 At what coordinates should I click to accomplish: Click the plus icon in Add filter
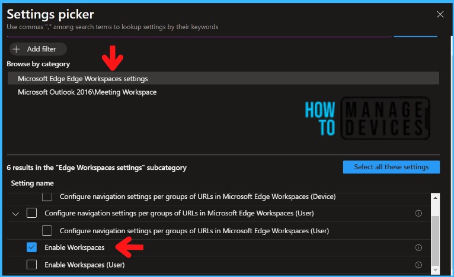tap(16, 49)
